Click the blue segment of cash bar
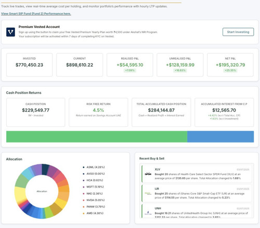This screenshot has width=260, height=228. [x=220, y=137]
